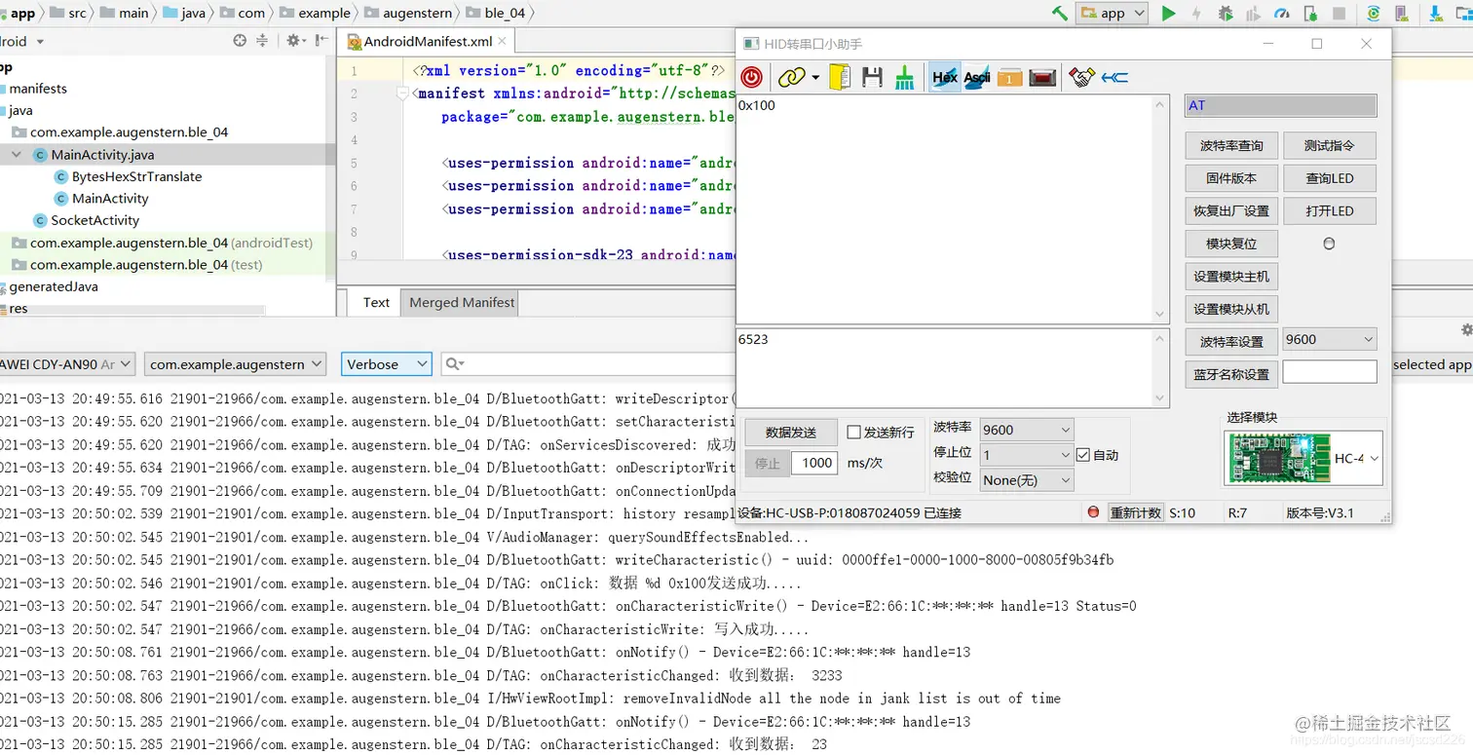Click the handshake icon in HID toolbar
The width and height of the screenshot is (1473, 755).
pos(1081,77)
